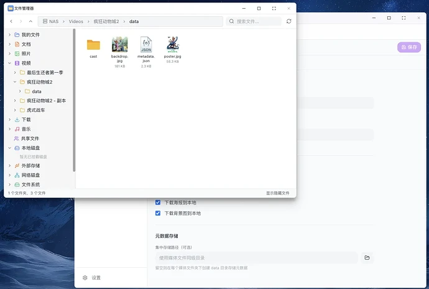Click the refresh icon beside search box
The width and height of the screenshot is (429, 289).
point(289,21)
